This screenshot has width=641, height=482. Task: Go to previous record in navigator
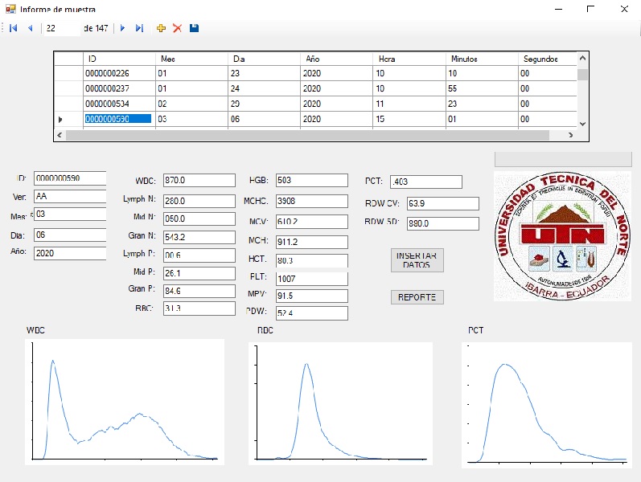point(31,28)
